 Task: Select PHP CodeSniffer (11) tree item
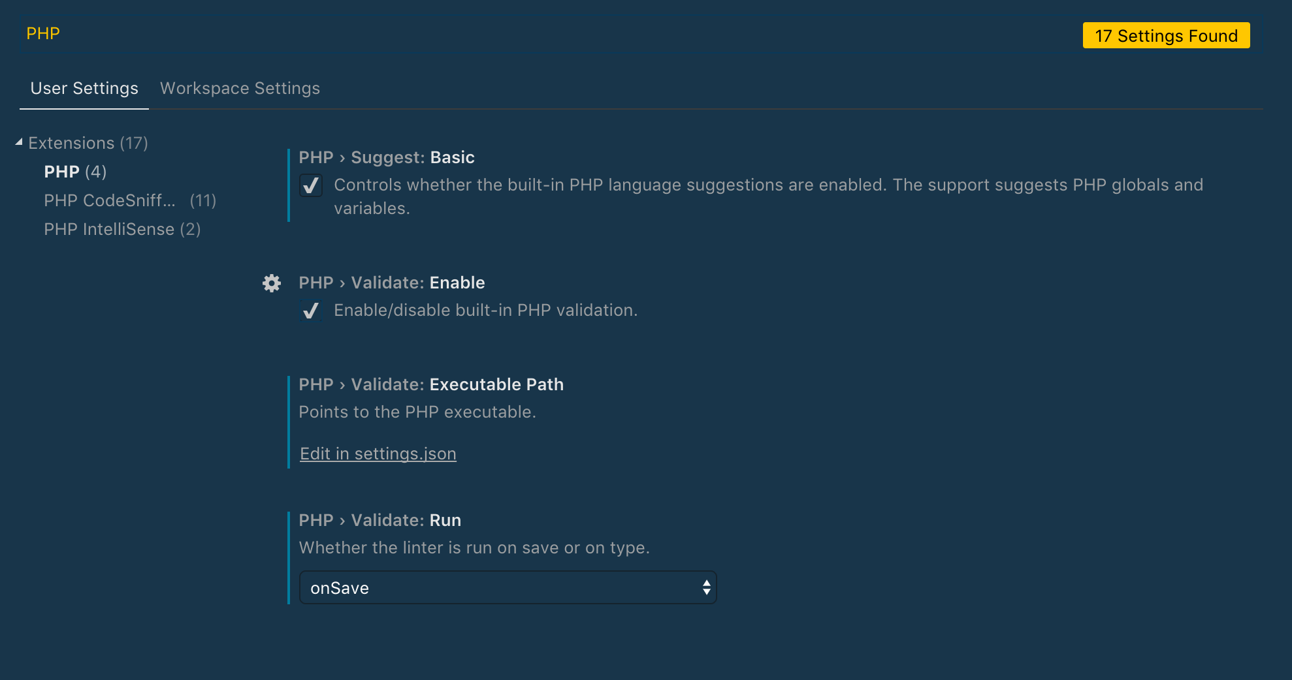(x=130, y=200)
